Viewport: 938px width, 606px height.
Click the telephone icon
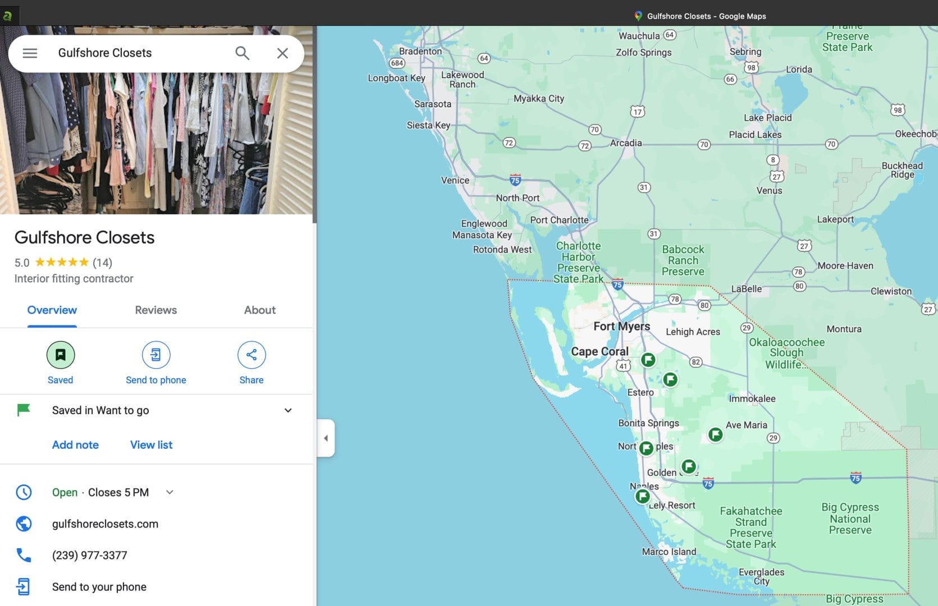(x=24, y=555)
